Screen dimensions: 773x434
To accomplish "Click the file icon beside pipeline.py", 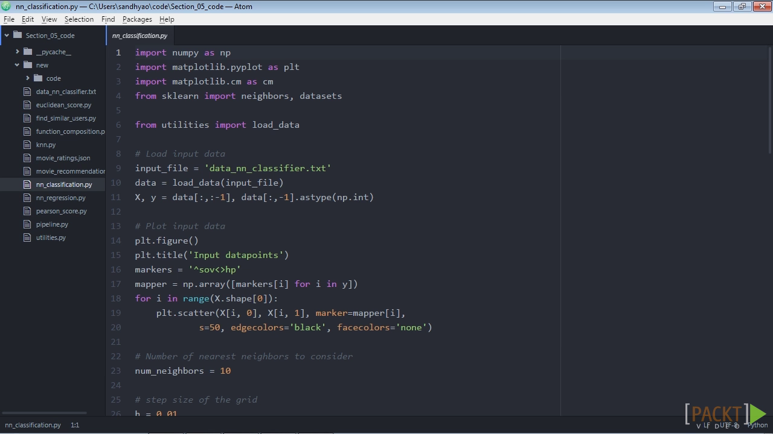I will (x=27, y=224).
